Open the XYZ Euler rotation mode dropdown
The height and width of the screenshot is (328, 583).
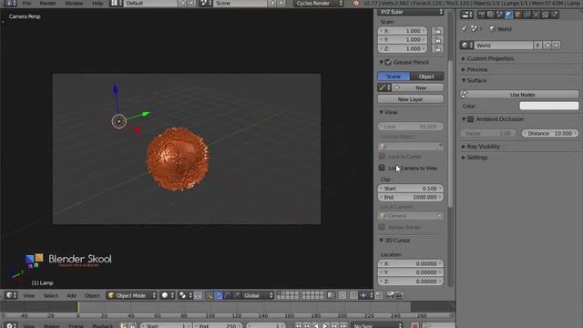pos(411,12)
